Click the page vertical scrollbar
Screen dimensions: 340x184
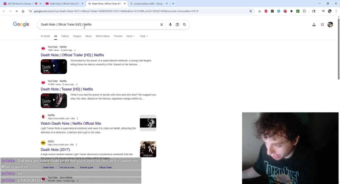(x=339, y=49)
